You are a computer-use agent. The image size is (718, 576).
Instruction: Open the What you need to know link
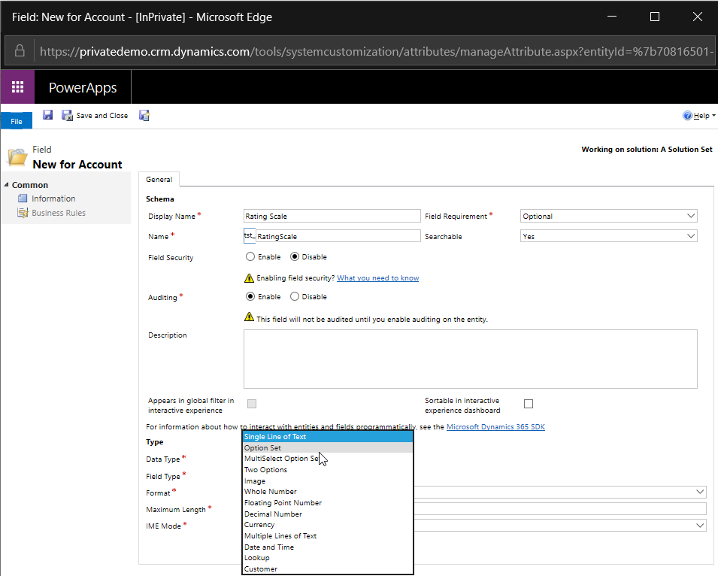point(377,278)
